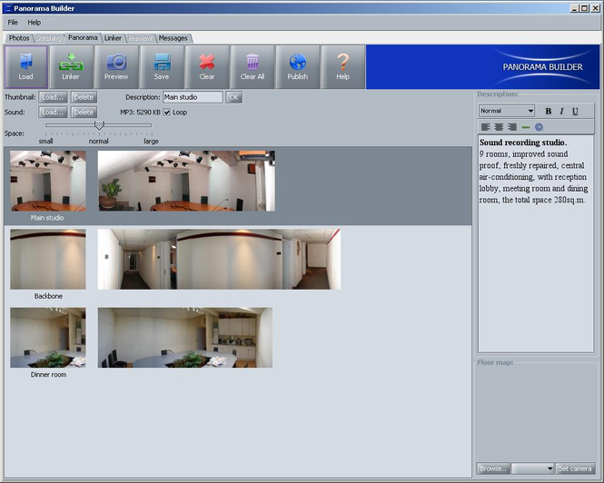Toggle Italic formatting in description editor
Screen dimensions: 604x483
(x=561, y=112)
